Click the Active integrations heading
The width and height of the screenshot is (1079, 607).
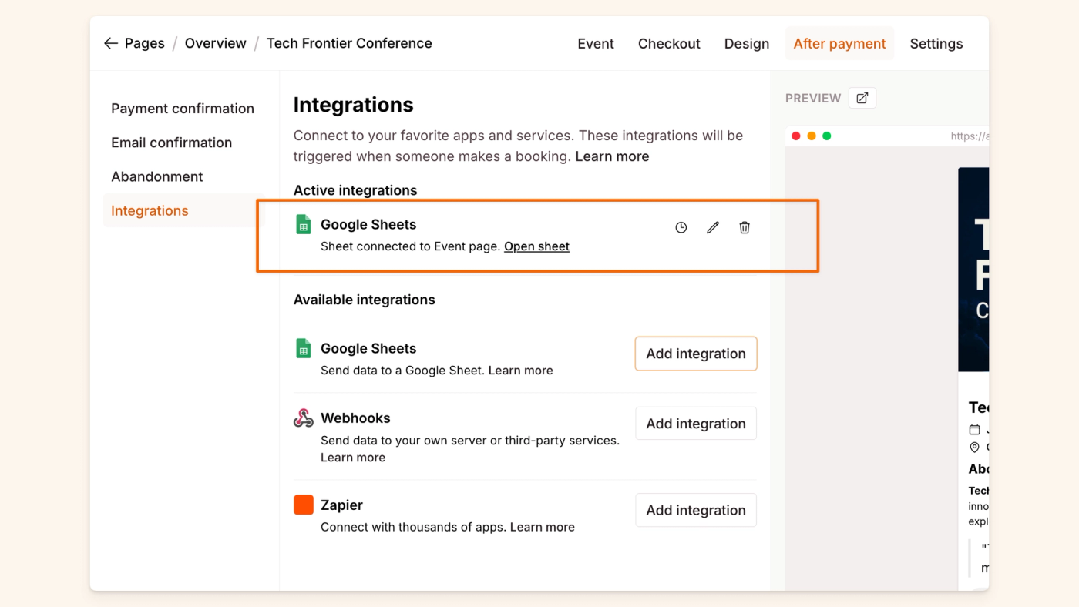click(x=355, y=190)
